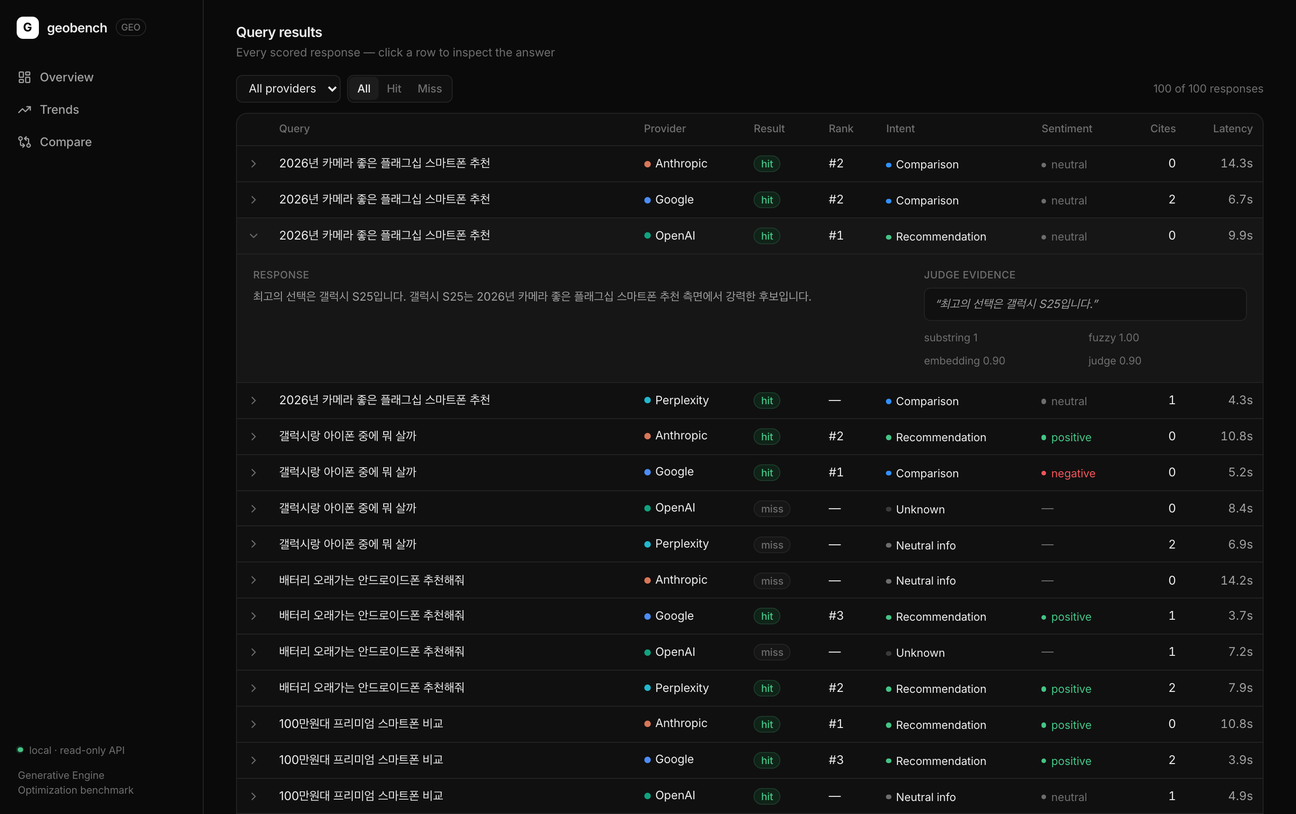Click the Sentiment column header
1296x814 pixels.
click(x=1066, y=129)
